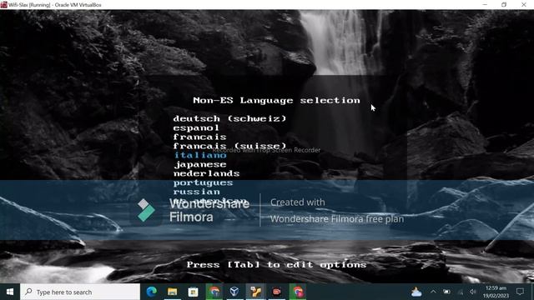
Task: Select deutsch (schweiz) language entry
Action: pos(230,118)
